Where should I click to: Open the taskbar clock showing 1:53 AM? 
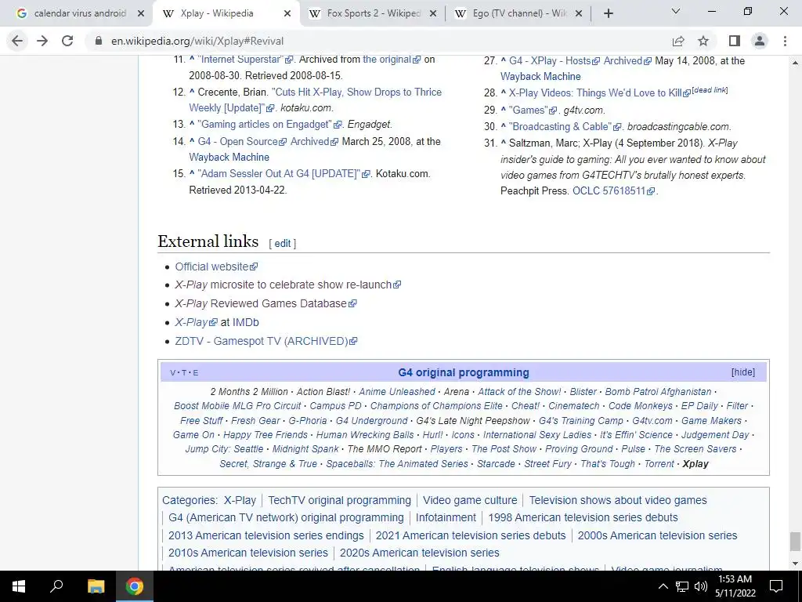click(x=735, y=586)
